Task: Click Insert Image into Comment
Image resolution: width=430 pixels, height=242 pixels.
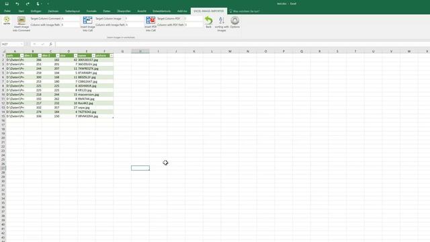Action: (21, 24)
